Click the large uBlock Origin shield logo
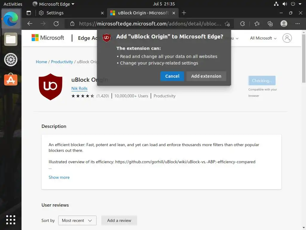This screenshot has width=306, height=230. (x=51, y=87)
